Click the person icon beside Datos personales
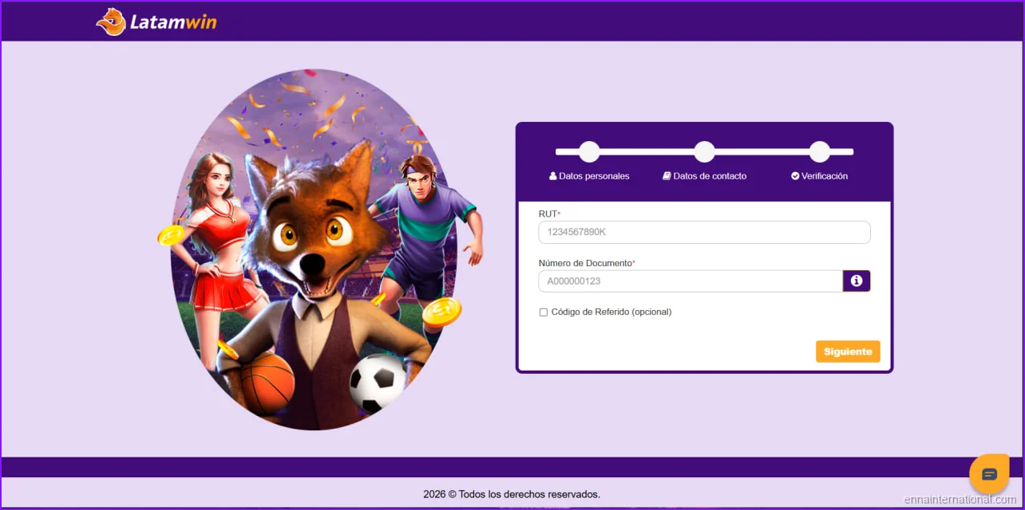1025x510 pixels. tap(553, 176)
